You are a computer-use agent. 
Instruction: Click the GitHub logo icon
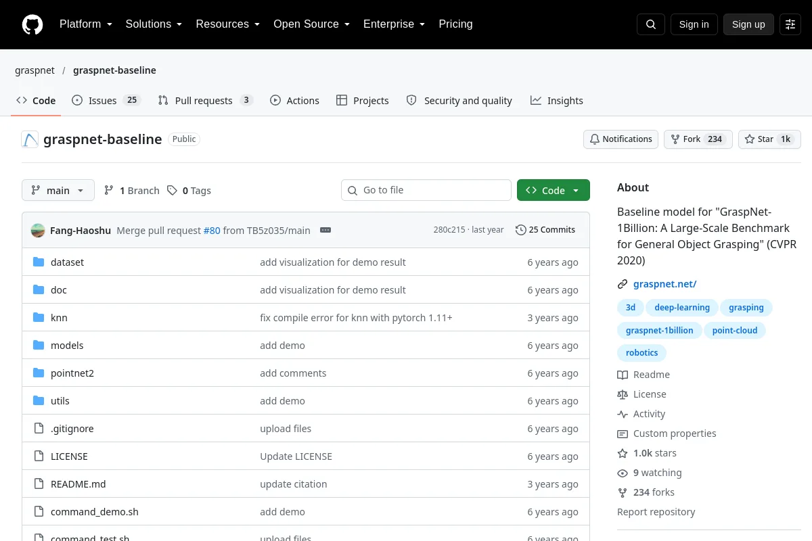32,24
